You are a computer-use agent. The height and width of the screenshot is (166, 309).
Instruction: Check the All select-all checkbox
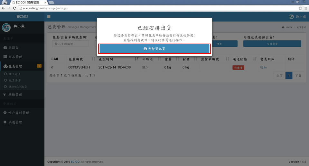(52, 59)
